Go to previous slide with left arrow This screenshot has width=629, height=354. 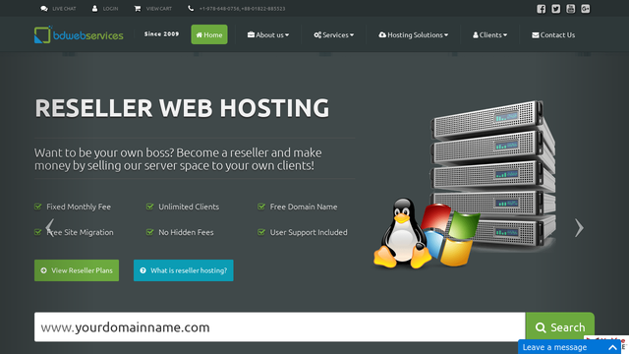50,227
